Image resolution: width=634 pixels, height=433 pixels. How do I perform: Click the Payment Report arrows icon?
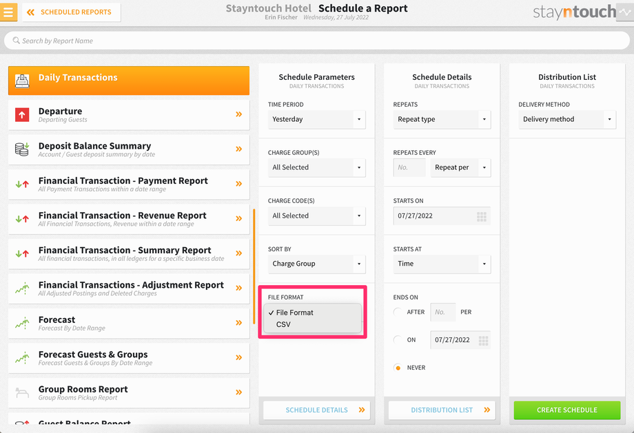(22, 184)
